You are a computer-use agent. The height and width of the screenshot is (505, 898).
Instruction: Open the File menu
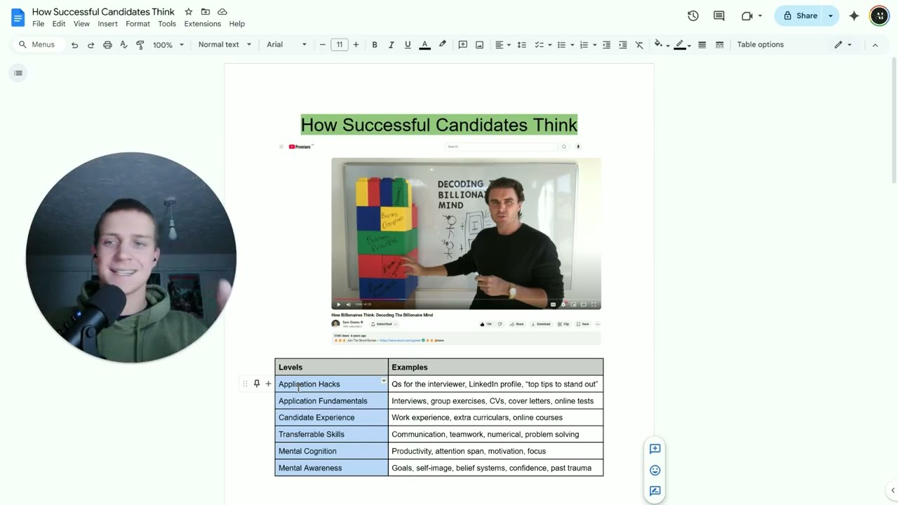point(38,24)
